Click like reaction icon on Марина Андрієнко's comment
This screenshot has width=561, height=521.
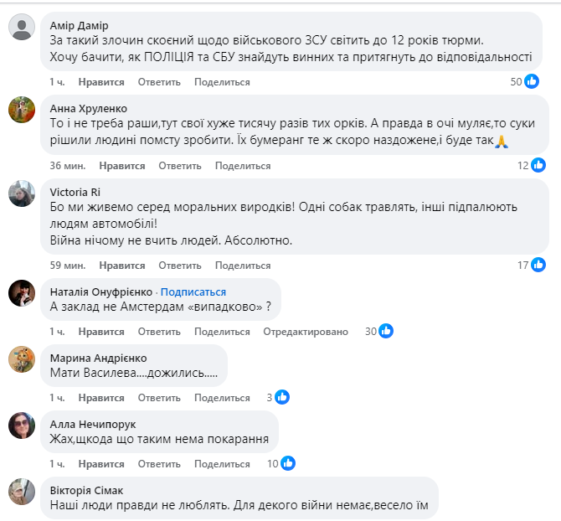coord(282,398)
